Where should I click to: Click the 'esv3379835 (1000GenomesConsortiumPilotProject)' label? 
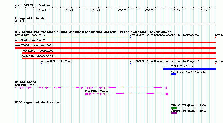165,61
